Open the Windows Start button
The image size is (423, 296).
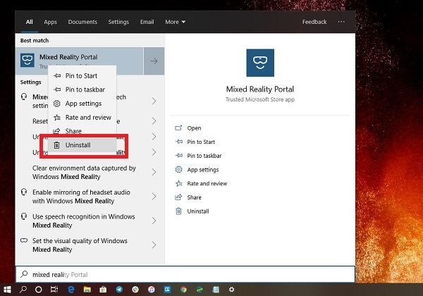7,290
